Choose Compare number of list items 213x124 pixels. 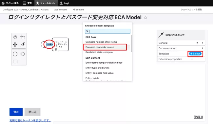click(101, 42)
